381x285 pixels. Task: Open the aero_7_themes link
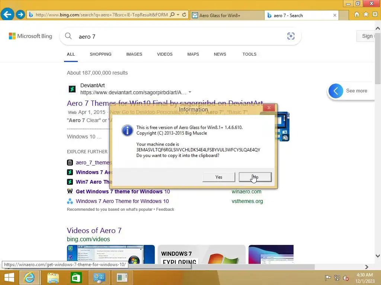point(94,163)
